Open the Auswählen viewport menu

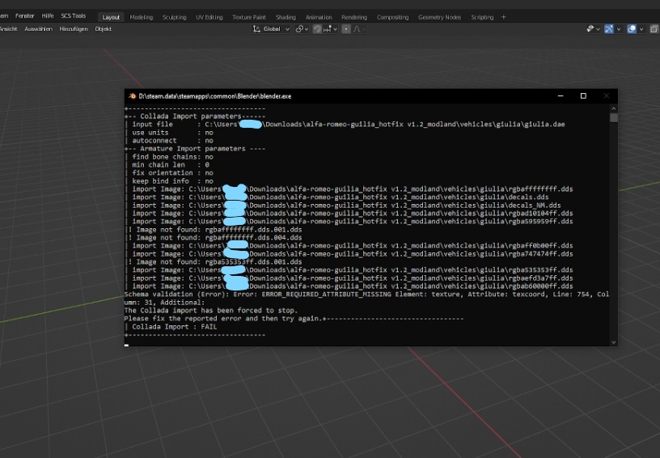[x=38, y=29]
